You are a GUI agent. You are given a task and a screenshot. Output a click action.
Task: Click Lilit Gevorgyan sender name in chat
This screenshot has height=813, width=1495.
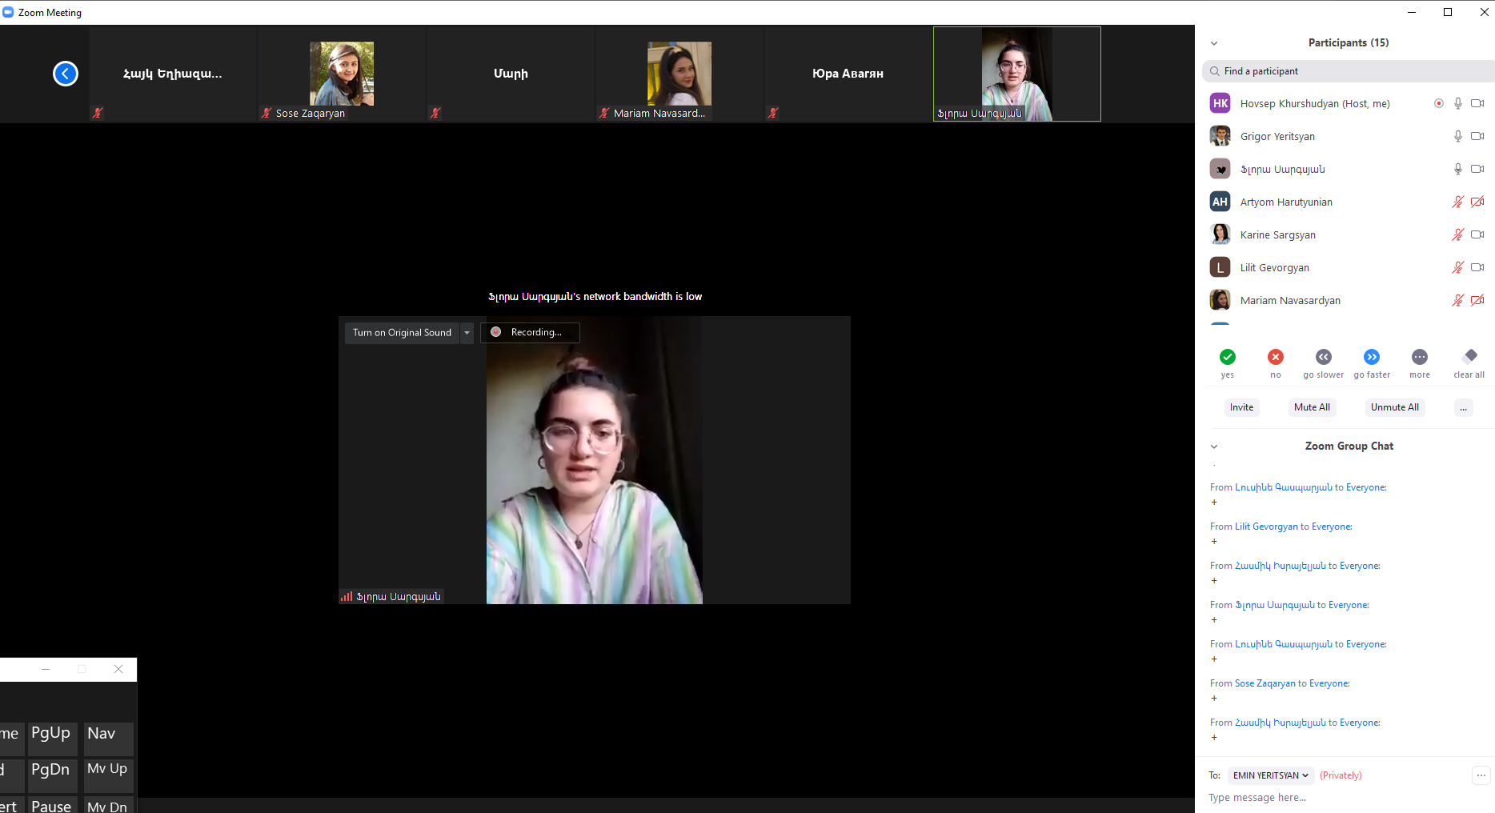pos(1266,527)
